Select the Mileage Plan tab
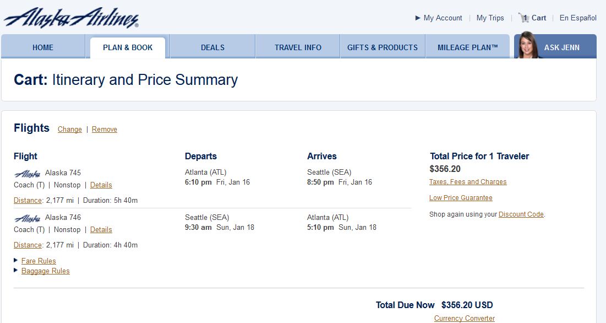Screen dimensions: 606x323 [467, 47]
